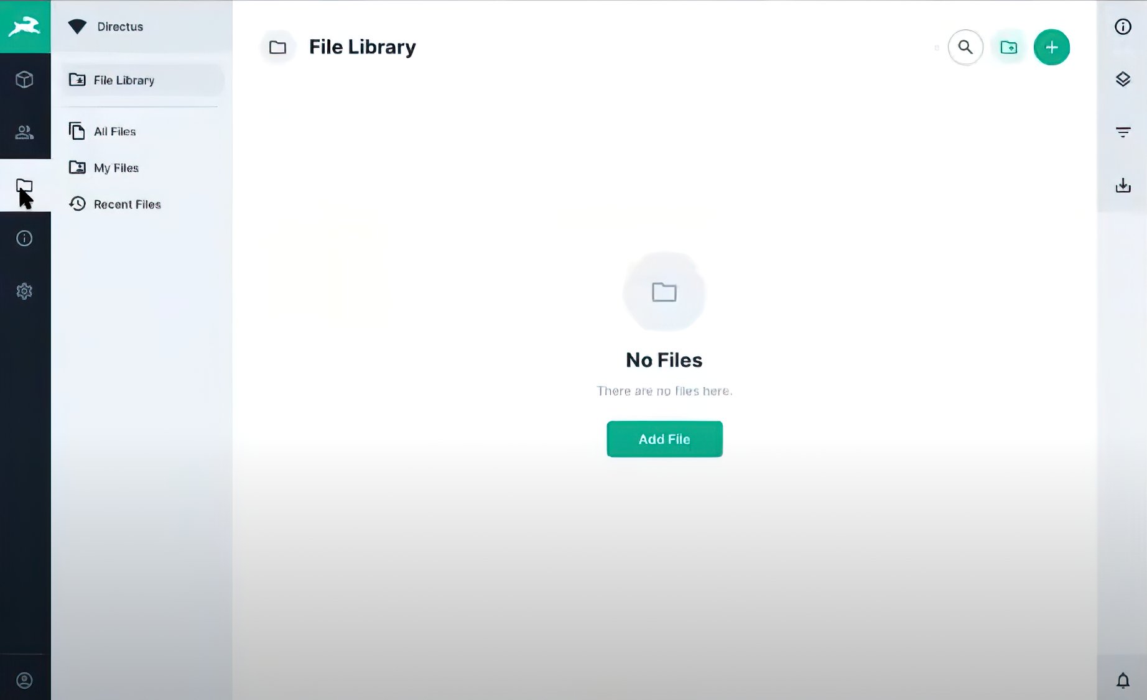Select File Library in the navigation

pyautogui.click(x=142, y=80)
